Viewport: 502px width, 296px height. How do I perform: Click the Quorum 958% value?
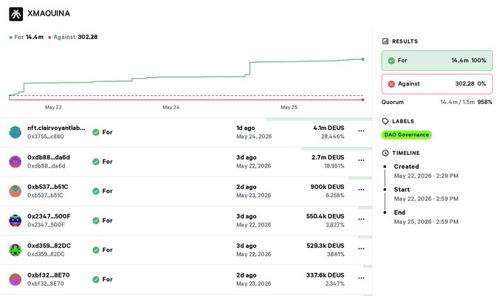[485, 102]
